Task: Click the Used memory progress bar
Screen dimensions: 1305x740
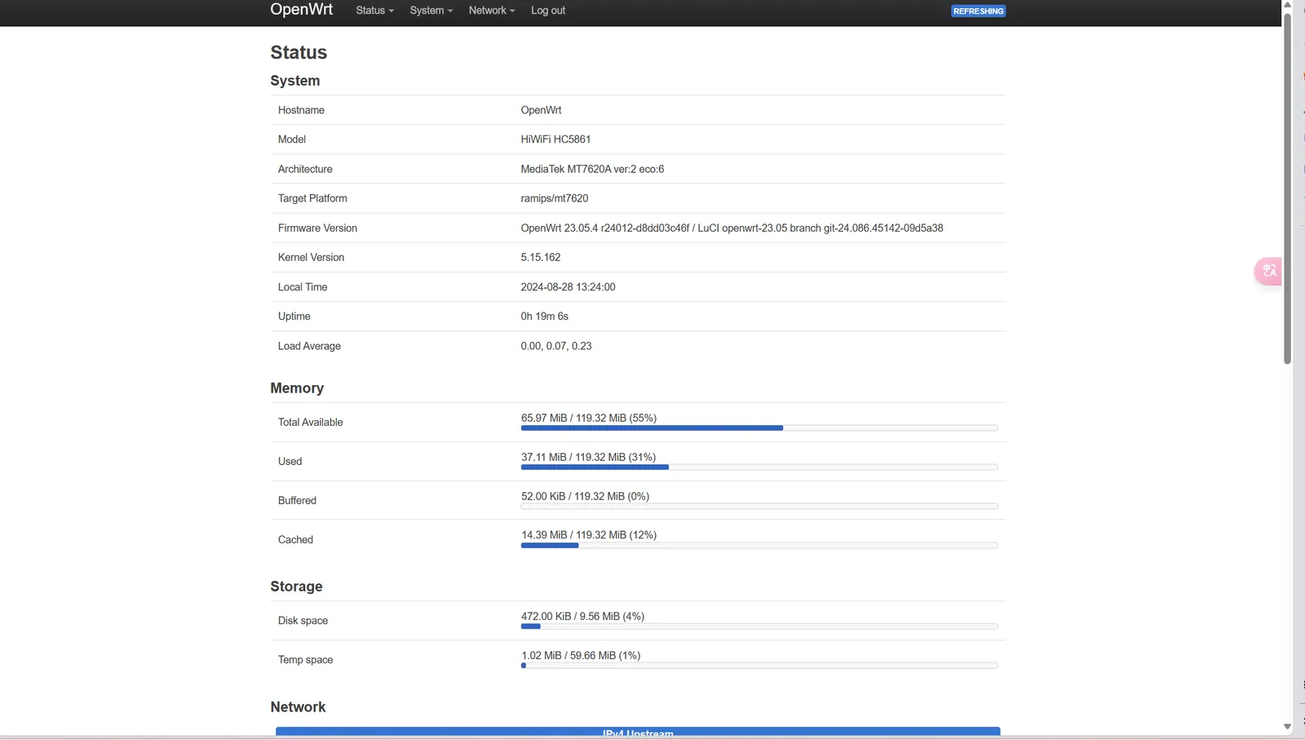Action: [759, 467]
